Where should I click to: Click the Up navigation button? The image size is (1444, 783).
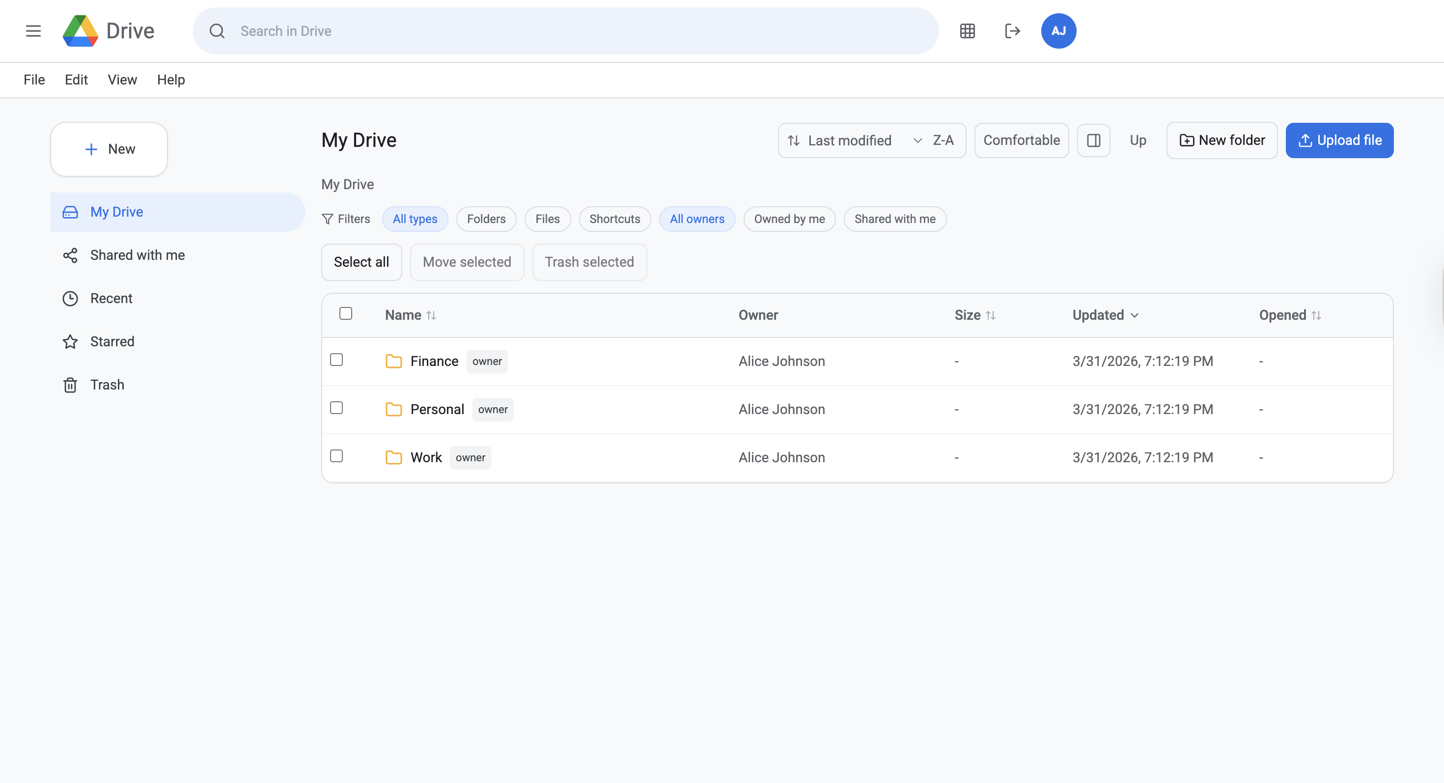[x=1138, y=140]
